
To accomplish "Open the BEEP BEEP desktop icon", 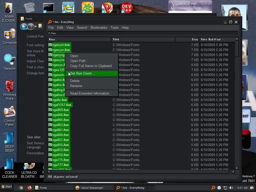I will point(9,142).
